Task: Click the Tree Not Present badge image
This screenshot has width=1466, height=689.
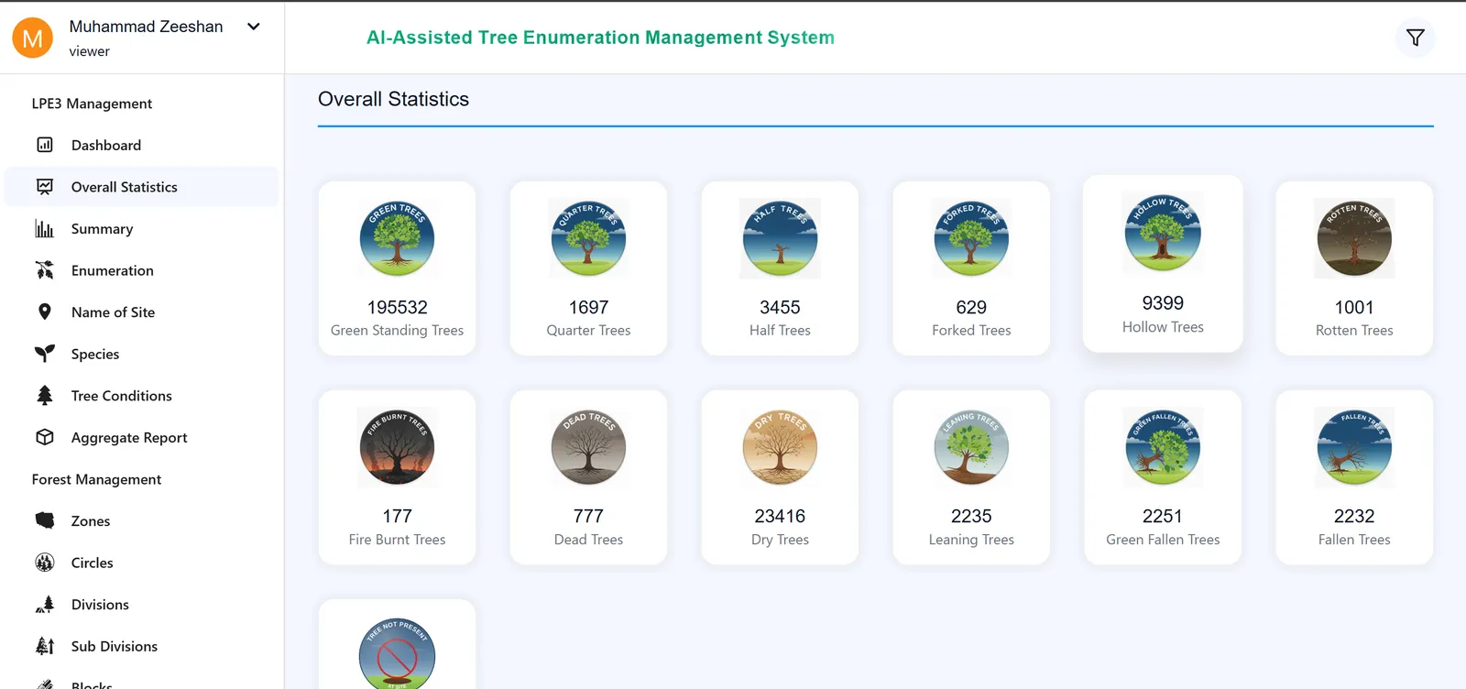Action: pos(397,654)
